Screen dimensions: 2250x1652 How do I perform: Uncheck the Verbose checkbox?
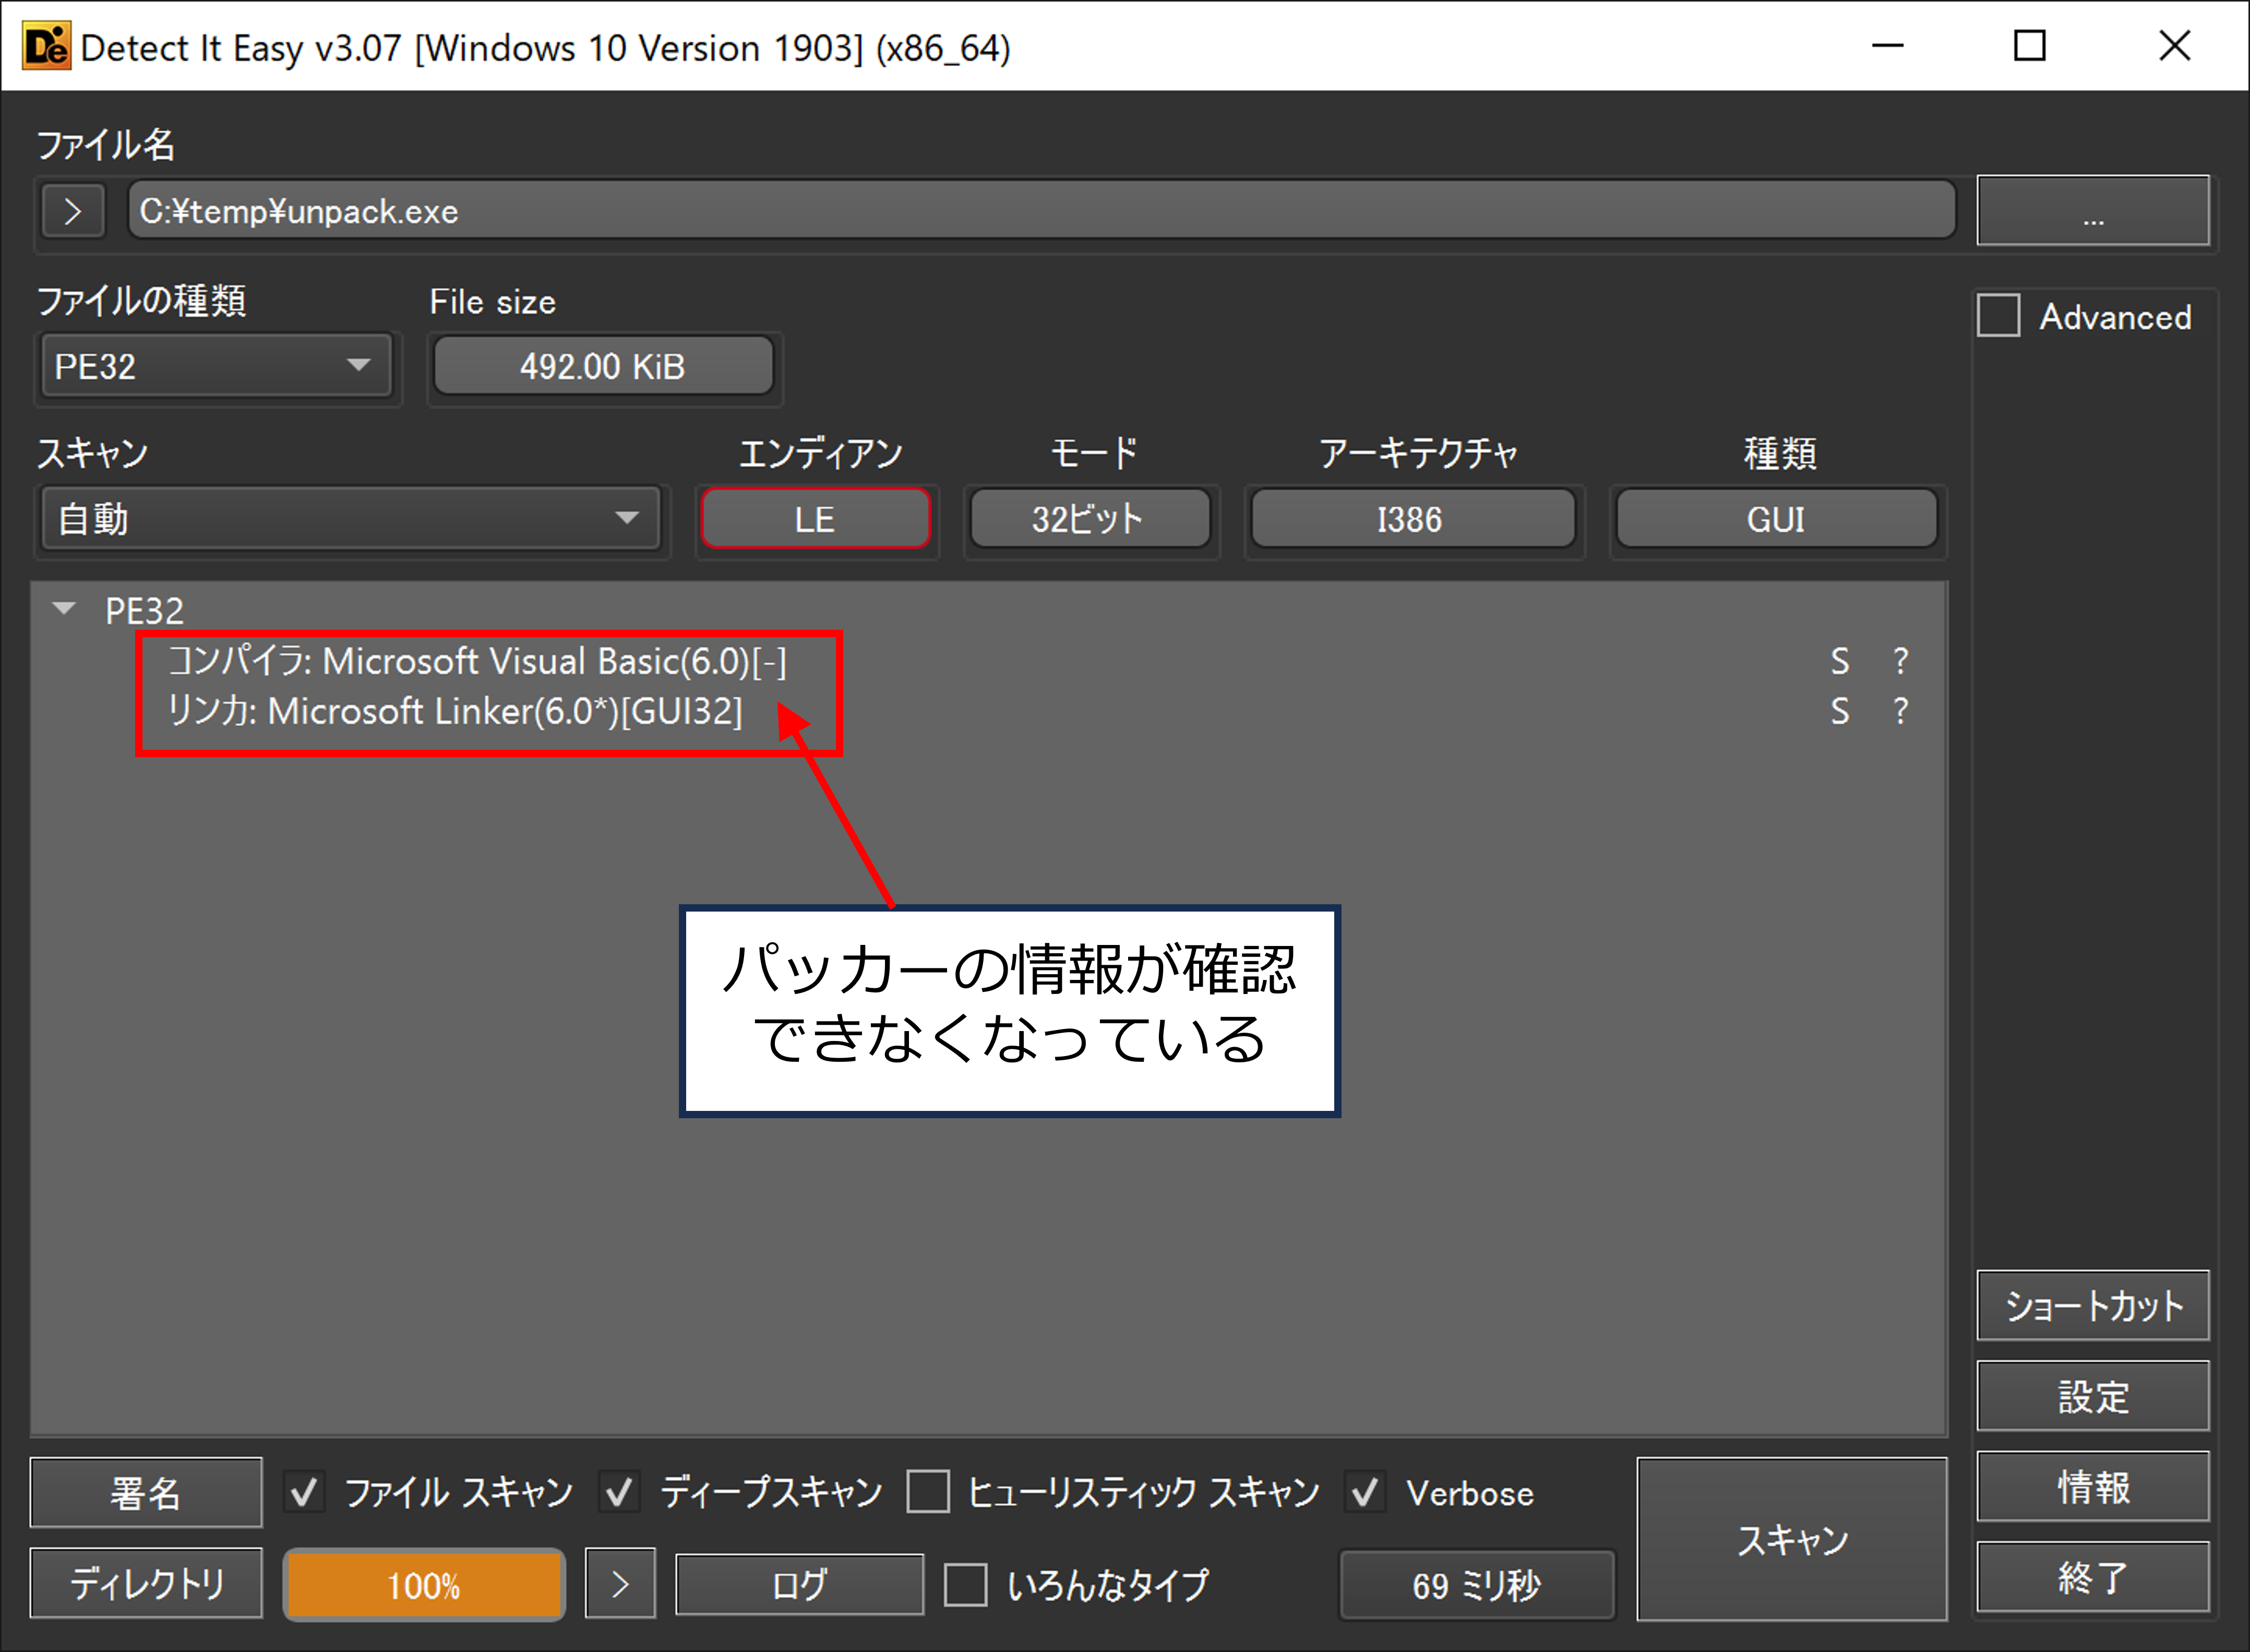1365,1492
